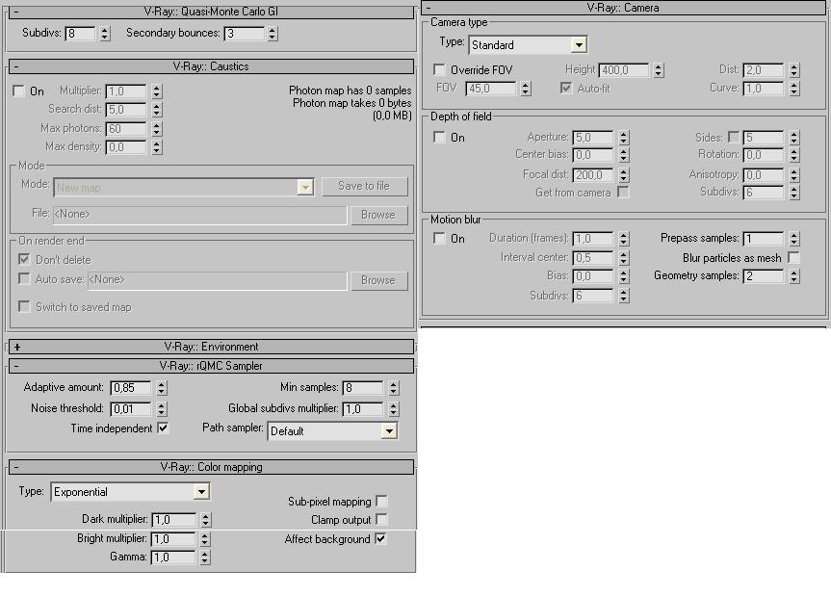
Task: Adjust the Caustics Multiplier spinner
Action: [x=156, y=91]
